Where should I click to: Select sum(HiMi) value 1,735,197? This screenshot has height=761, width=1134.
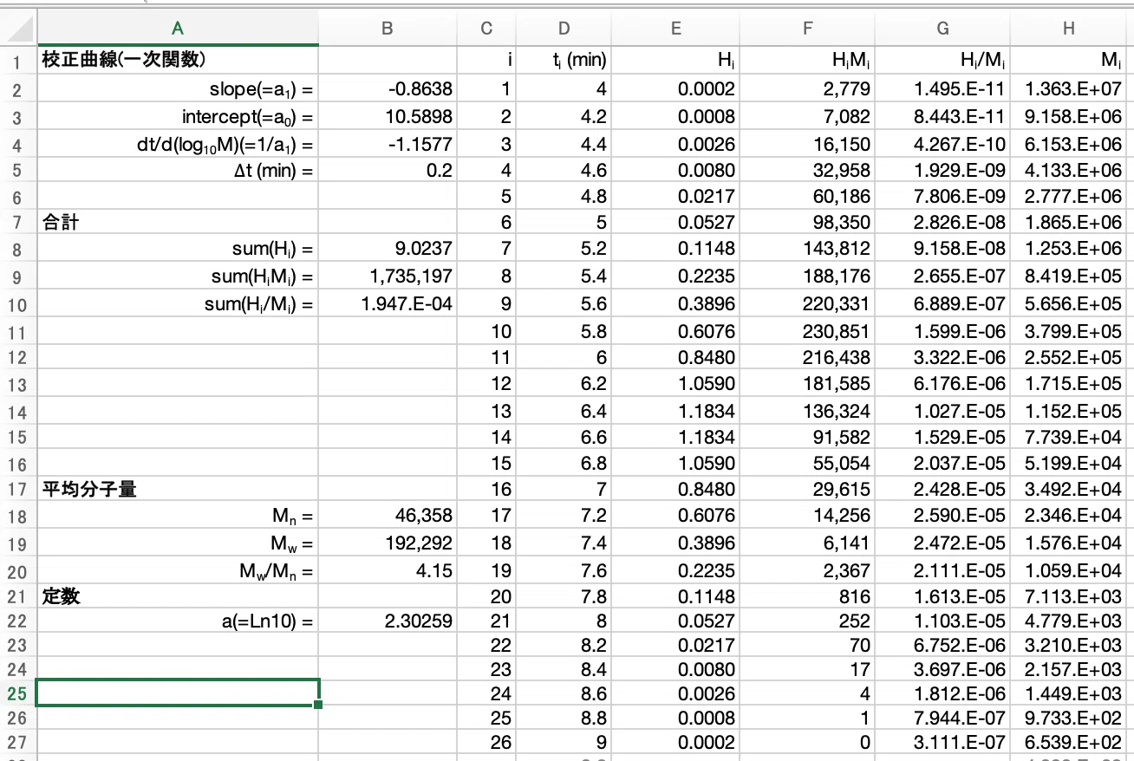pos(388,277)
